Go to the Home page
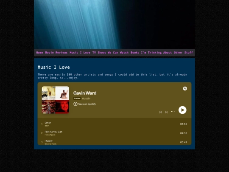Screen dimensions: 229x172 click(39, 53)
